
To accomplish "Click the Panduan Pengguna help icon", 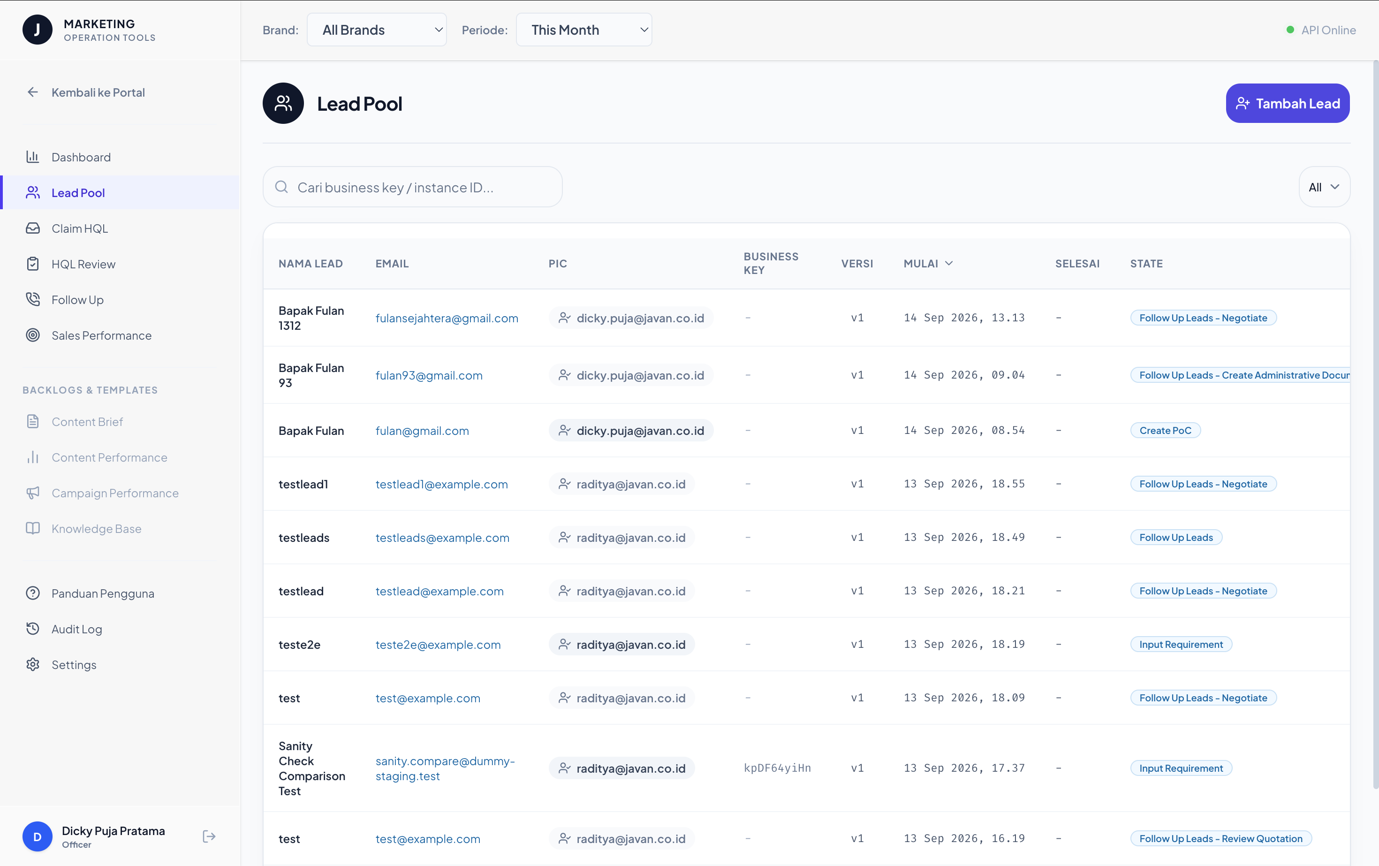I will coord(33,593).
